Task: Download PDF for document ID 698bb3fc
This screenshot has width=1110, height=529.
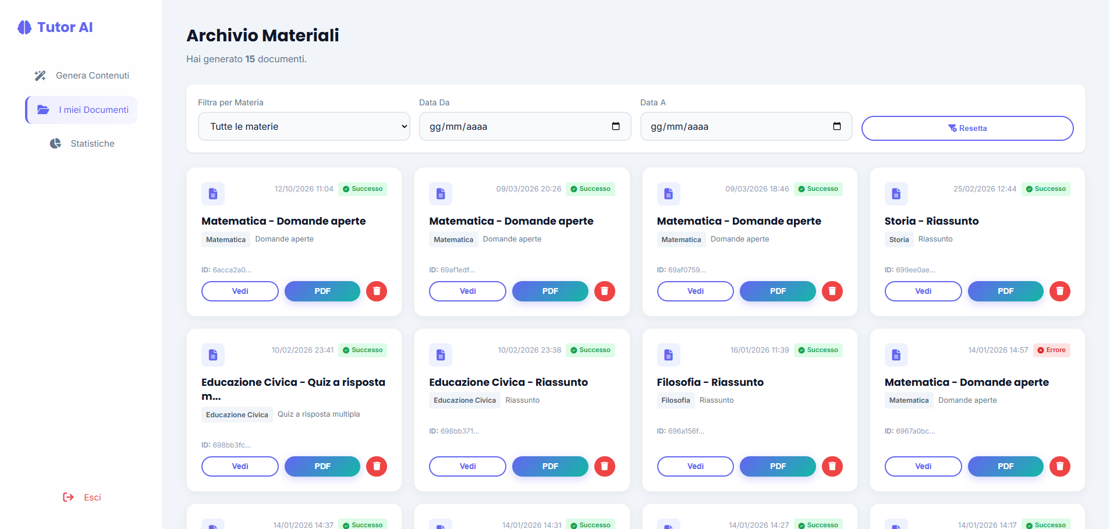Action: (322, 466)
